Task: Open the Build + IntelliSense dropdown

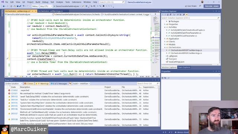Action: pyautogui.click(x=81, y=83)
